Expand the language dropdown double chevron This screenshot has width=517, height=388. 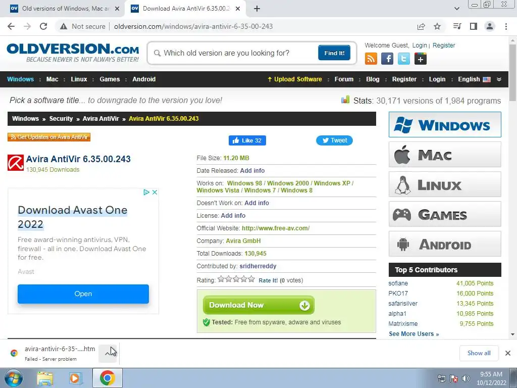click(499, 79)
